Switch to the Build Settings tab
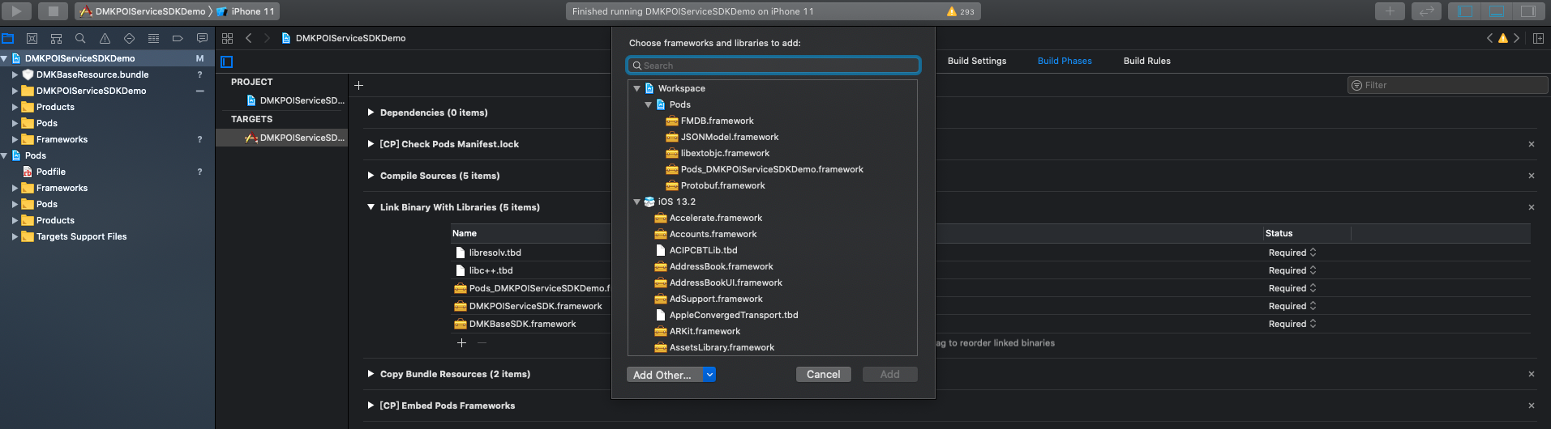The height and width of the screenshot is (429, 1551). point(976,61)
